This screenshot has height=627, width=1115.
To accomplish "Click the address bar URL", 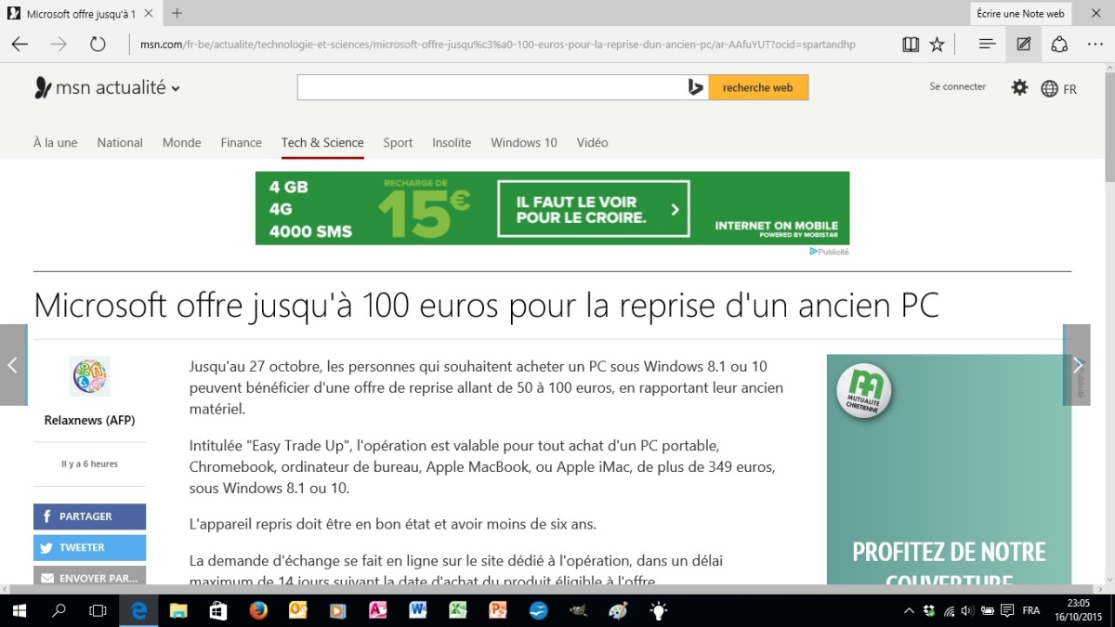I will point(497,44).
